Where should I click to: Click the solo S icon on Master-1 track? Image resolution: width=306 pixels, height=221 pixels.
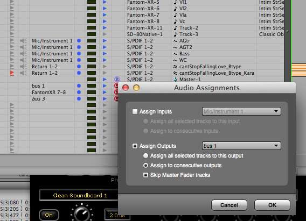117,79
